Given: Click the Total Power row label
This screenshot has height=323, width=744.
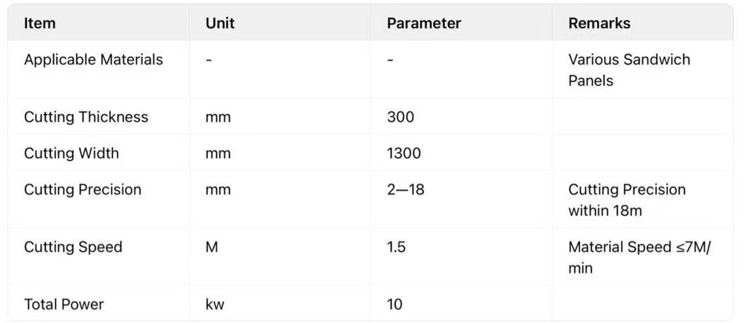Looking at the screenshot, I should click(64, 305).
